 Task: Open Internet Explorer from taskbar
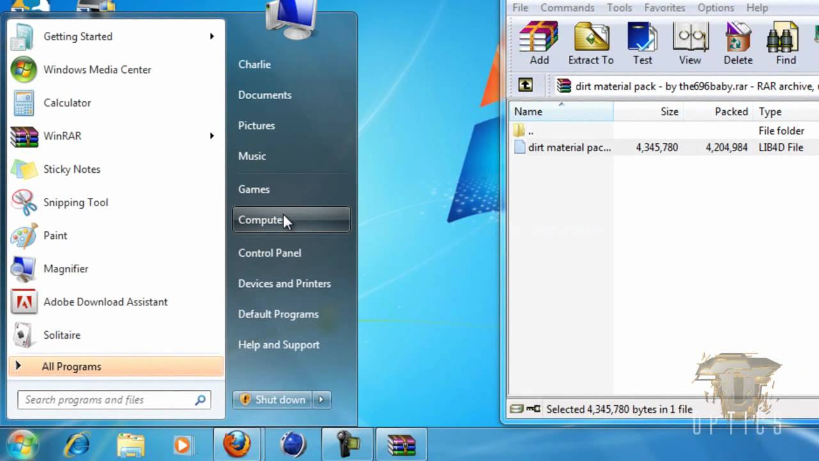coord(77,445)
